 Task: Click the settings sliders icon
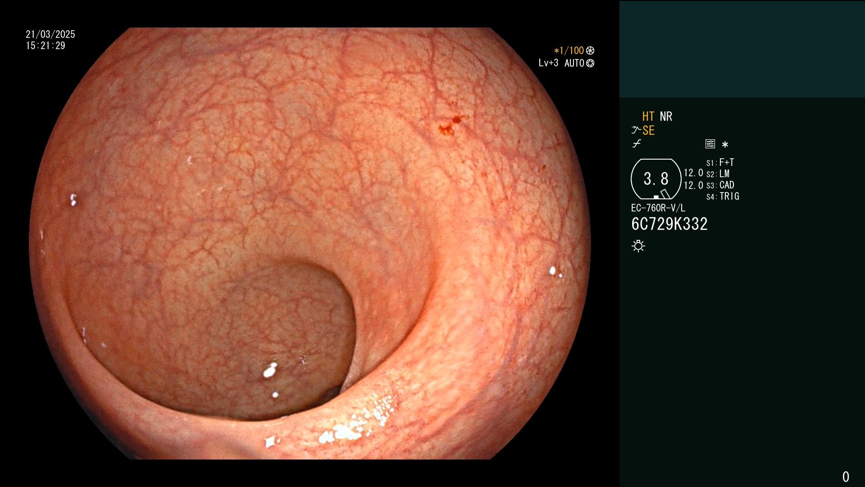point(710,144)
